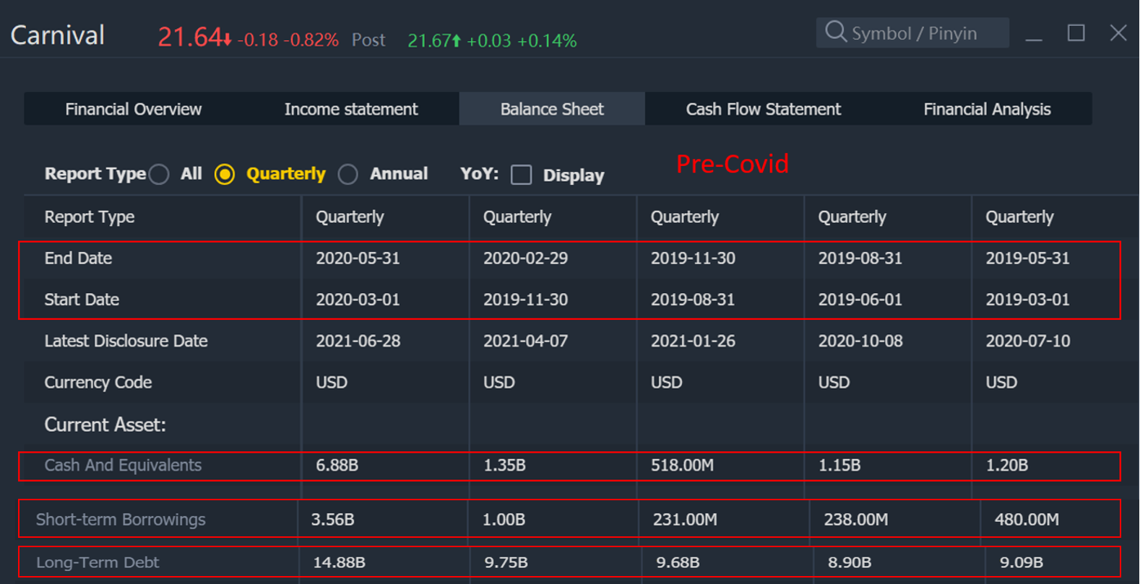Click the 3.56B short-term borrowings value

tap(332, 520)
